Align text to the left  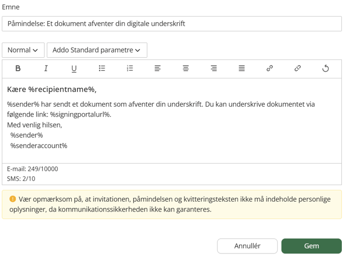coord(158,69)
